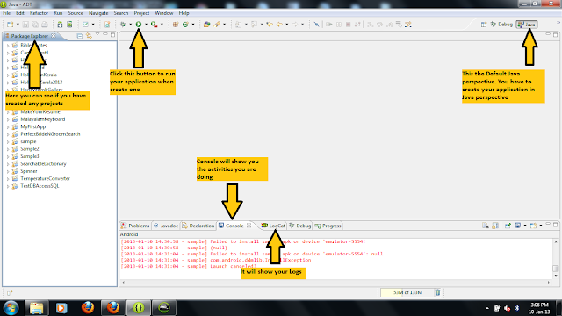Image resolution: width=562 pixels, height=316 pixels.
Task: Click the Run Android Lint checkmark icon
Action: [x=85, y=25]
